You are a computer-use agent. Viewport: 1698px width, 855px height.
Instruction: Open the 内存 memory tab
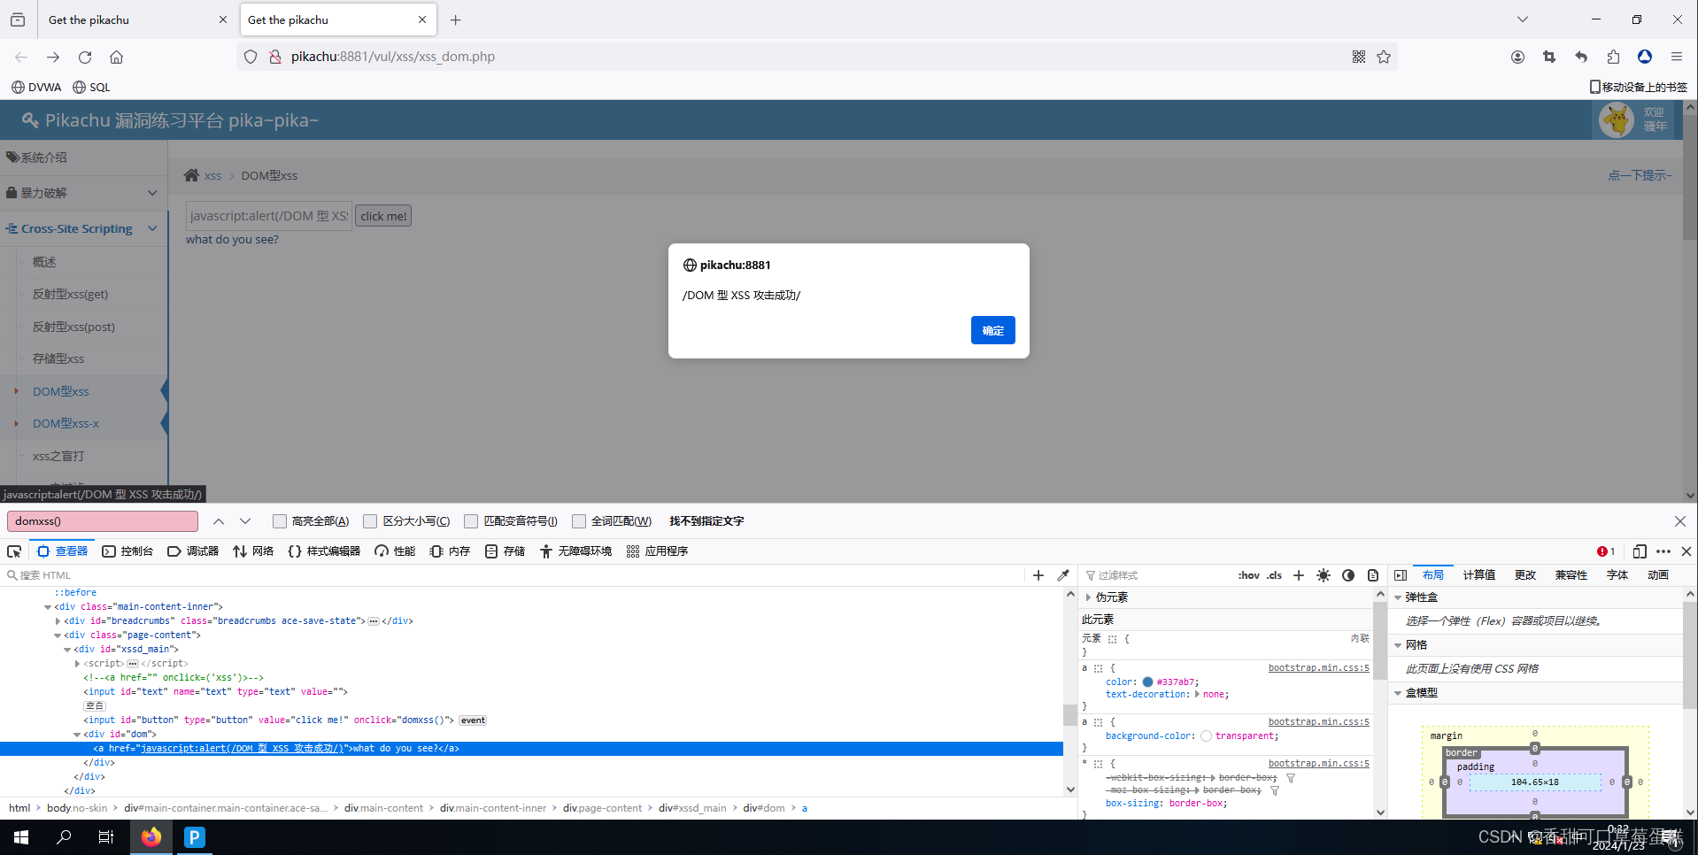click(450, 551)
